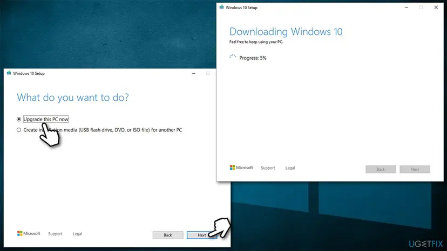Choose the 'Create installation media' radio option
The image size is (447, 251).
click(x=19, y=130)
